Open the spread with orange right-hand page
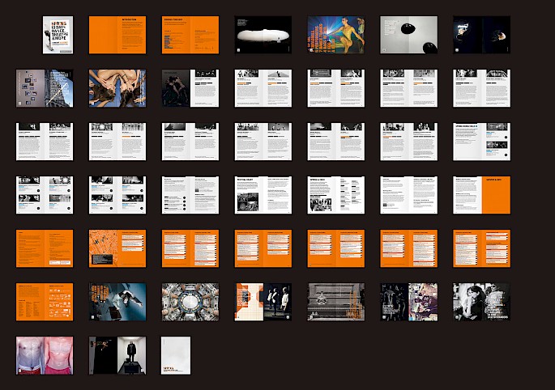 point(481,195)
